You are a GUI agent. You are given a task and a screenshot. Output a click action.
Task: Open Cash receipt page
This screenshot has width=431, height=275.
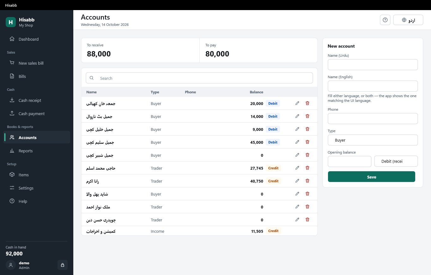37,100
